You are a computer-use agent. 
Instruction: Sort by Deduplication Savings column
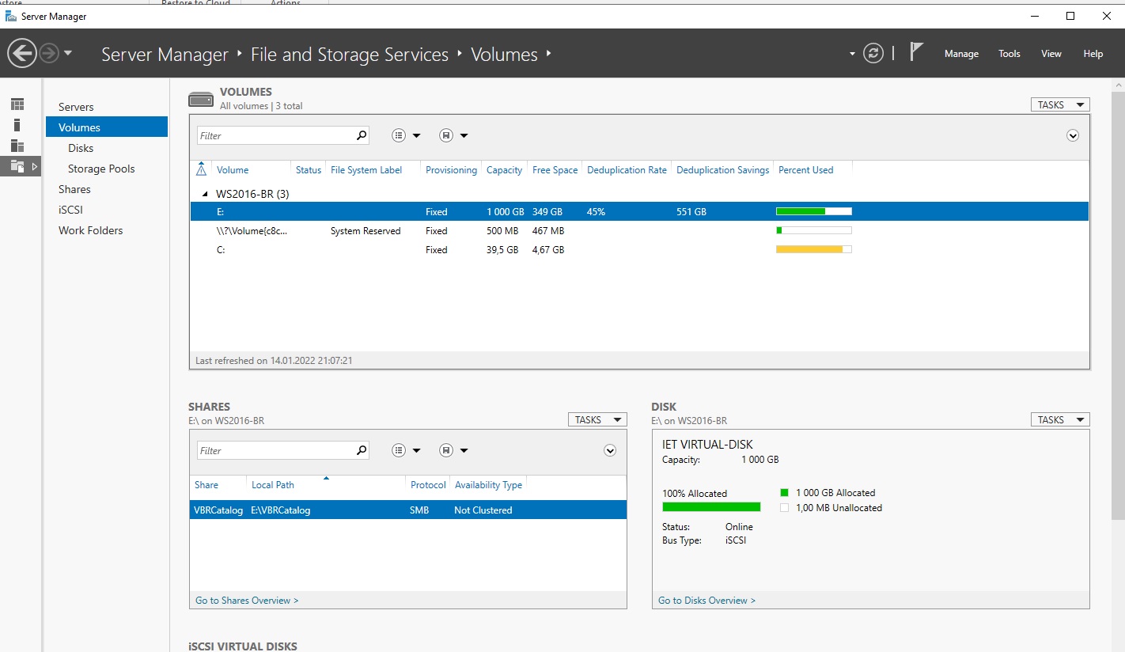click(722, 170)
